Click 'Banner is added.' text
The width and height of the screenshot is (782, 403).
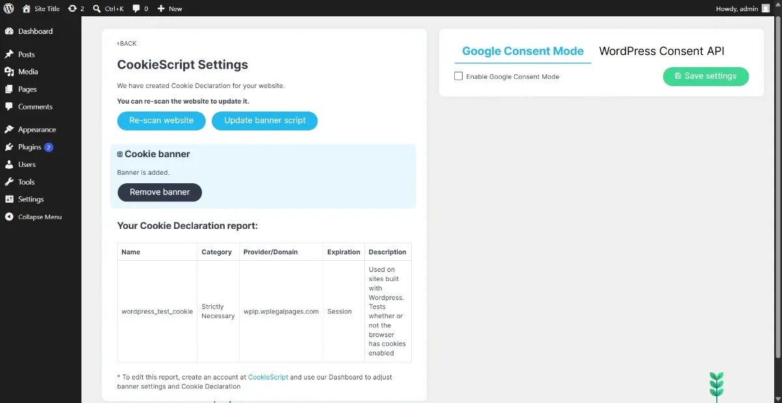143,173
